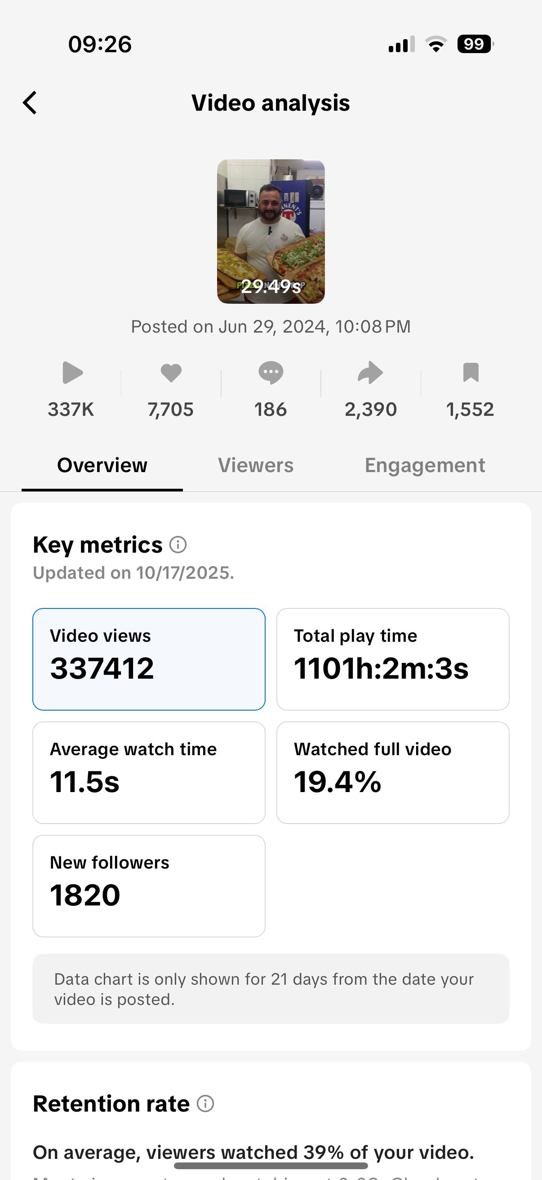Open the video thumbnail preview
542x1180 pixels.
click(x=271, y=231)
